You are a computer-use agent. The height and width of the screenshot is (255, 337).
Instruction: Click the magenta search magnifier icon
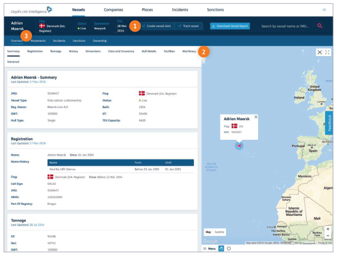tap(319, 26)
